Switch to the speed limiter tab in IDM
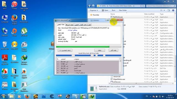Image resolution: width=177 pixels, height=99 pixels. [x=69, y=25]
